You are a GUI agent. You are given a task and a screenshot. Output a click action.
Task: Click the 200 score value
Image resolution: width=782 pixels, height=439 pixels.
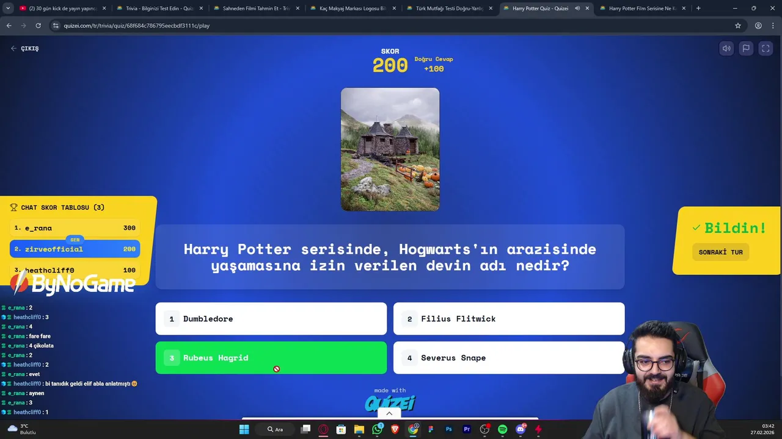390,65
